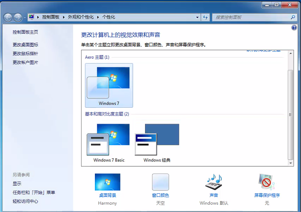Click the refresh button beside address bar
The height and width of the screenshot is (212, 301).
205,17
